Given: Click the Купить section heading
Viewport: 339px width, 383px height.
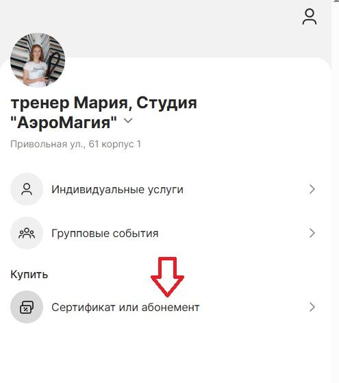Looking at the screenshot, I should point(29,275).
